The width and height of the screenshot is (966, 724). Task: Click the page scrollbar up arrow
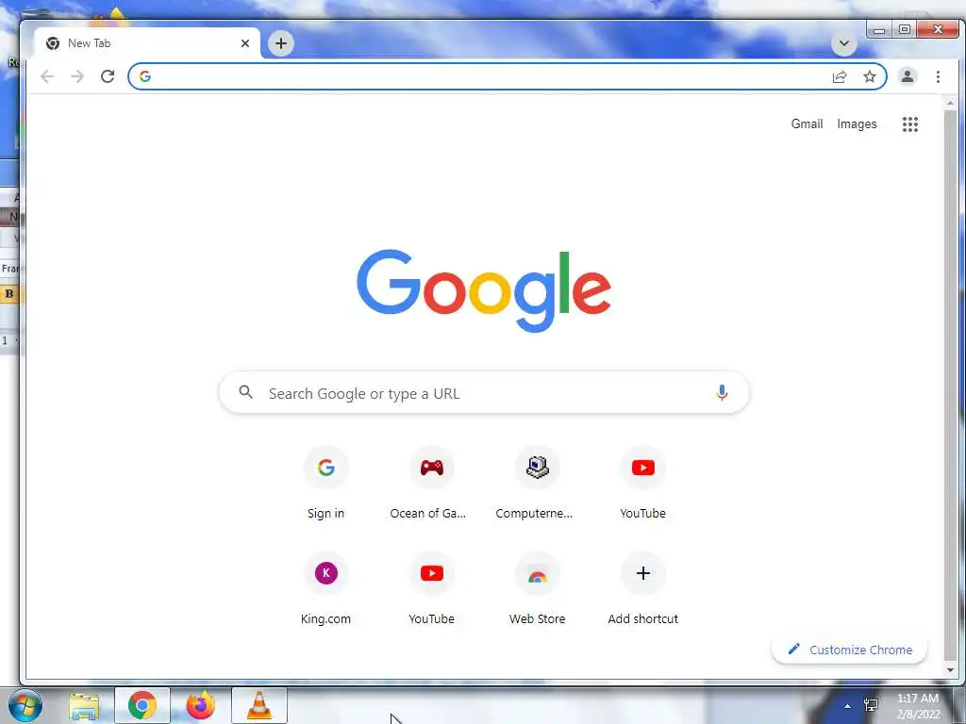click(950, 103)
